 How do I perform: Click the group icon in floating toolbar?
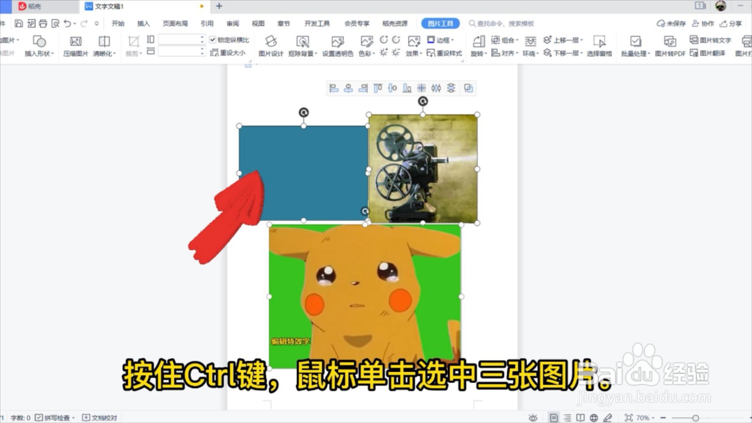point(468,88)
